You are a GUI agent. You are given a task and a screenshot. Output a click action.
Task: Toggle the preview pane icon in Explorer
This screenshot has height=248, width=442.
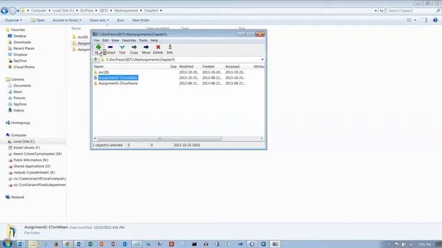pos(425,20)
